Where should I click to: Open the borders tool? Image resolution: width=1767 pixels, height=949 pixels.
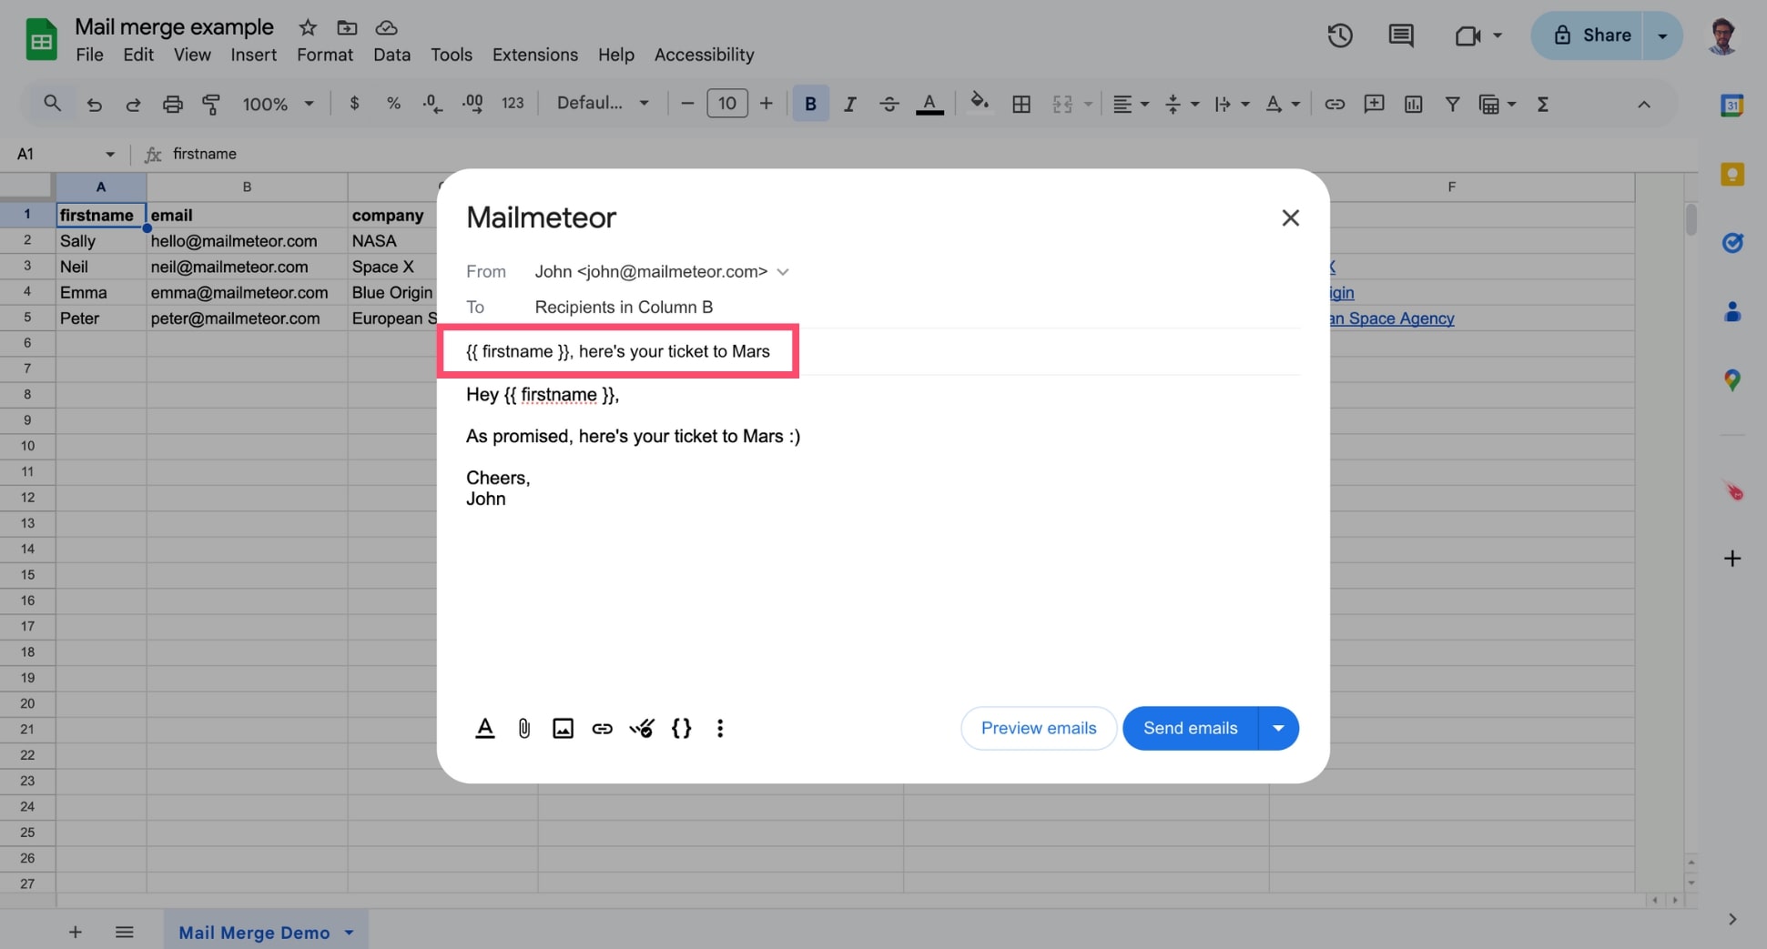click(1021, 105)
